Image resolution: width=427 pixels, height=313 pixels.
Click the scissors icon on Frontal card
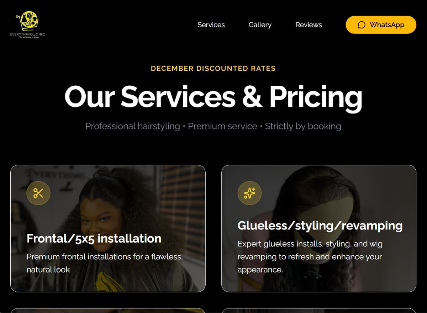[38, 193]
